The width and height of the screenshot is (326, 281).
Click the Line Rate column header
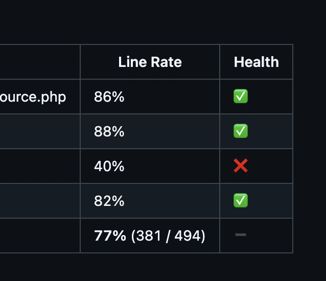point(150,62)
